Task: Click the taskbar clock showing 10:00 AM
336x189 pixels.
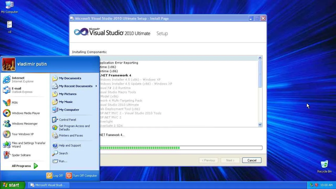Action: pyautogui.click(x=327, y=185)
